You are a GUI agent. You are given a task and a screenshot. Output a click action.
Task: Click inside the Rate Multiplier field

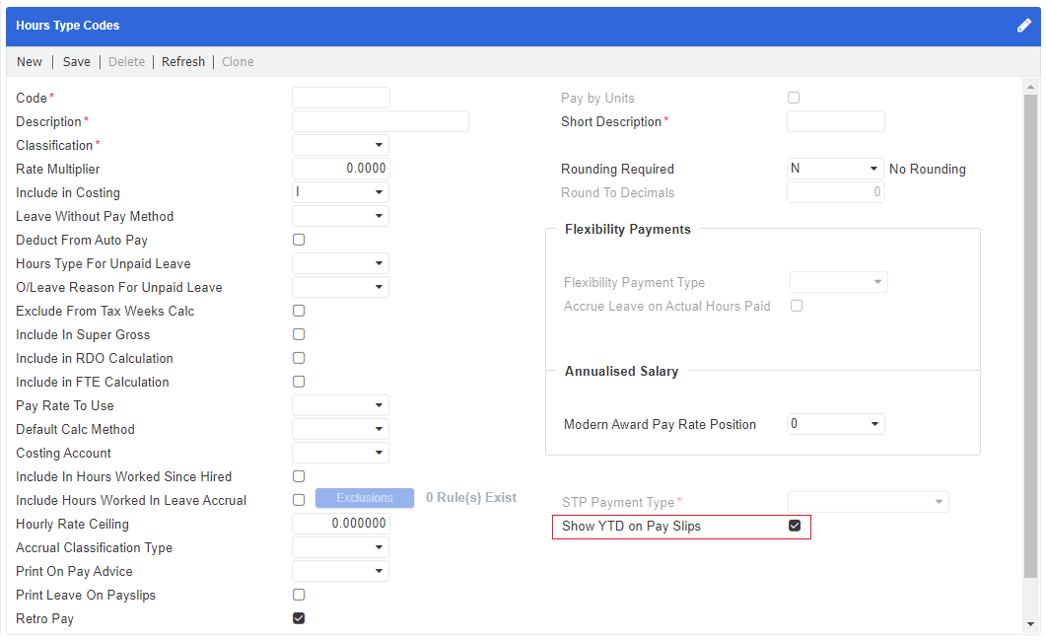340,168
